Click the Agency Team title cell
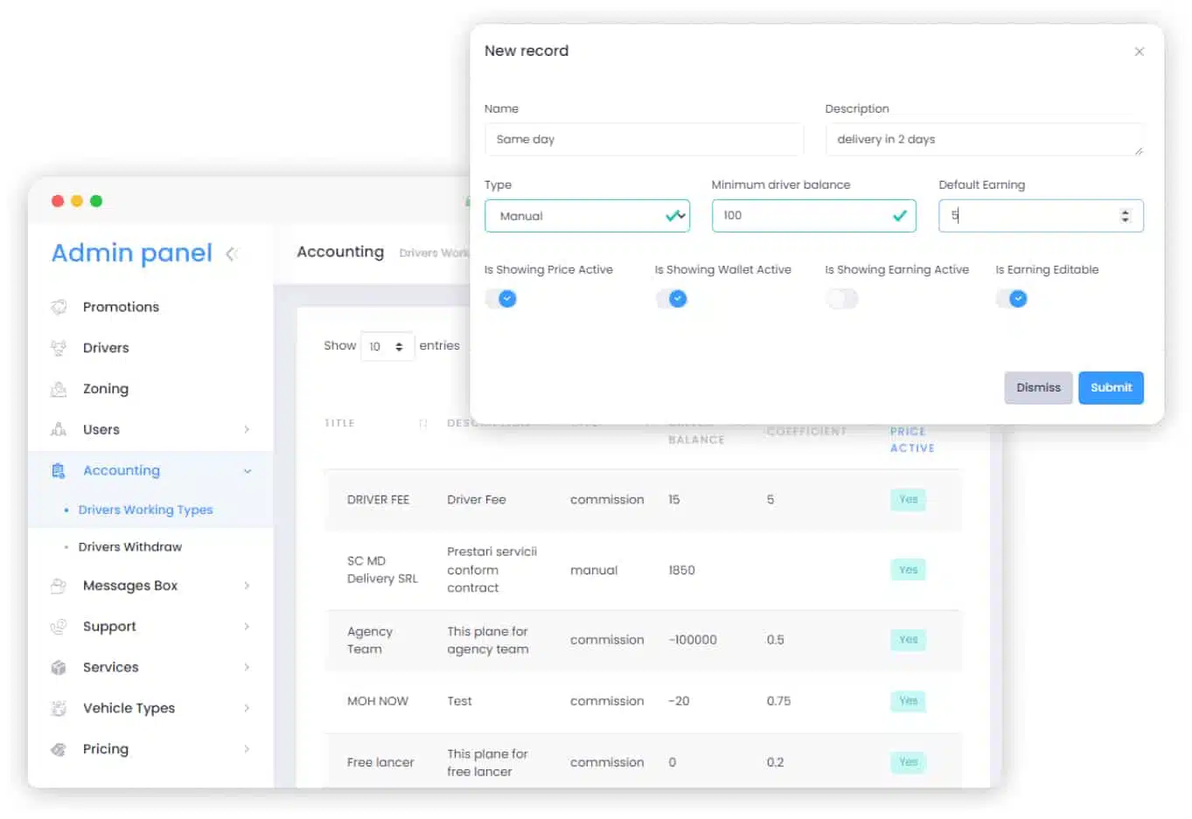Screen dimensions: 1192x819 tap(369, 640)
